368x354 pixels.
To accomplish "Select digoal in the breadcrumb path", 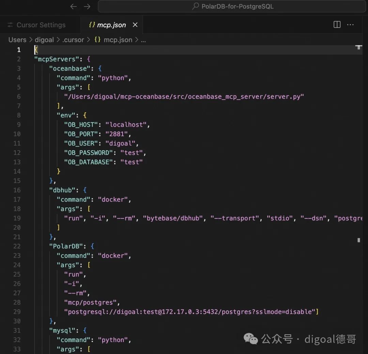I will point(44,40).
